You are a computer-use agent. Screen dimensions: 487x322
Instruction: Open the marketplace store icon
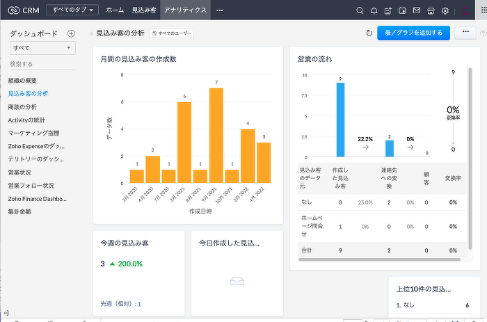[x=431, y=10]
